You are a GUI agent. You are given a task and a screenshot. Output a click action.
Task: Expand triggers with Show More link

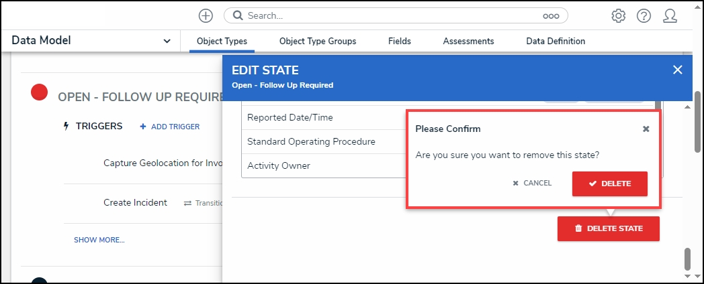99,240
